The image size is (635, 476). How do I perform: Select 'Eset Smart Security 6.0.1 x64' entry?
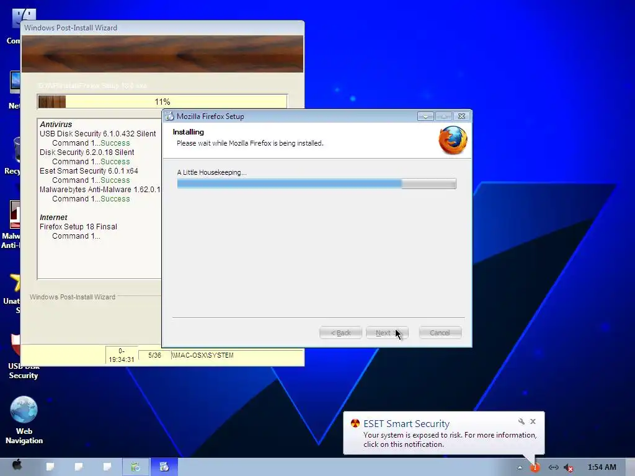pyautogui.click(x=89, y=171)
